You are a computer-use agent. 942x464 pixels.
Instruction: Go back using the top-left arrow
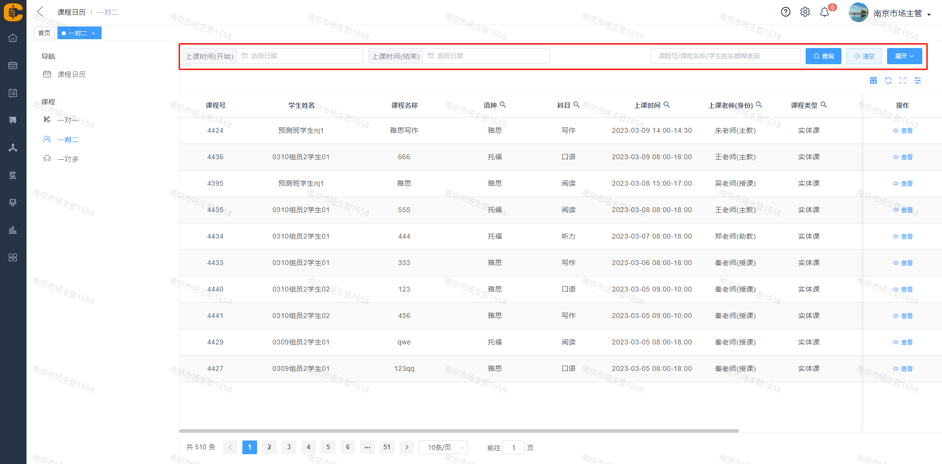point(40,12)
